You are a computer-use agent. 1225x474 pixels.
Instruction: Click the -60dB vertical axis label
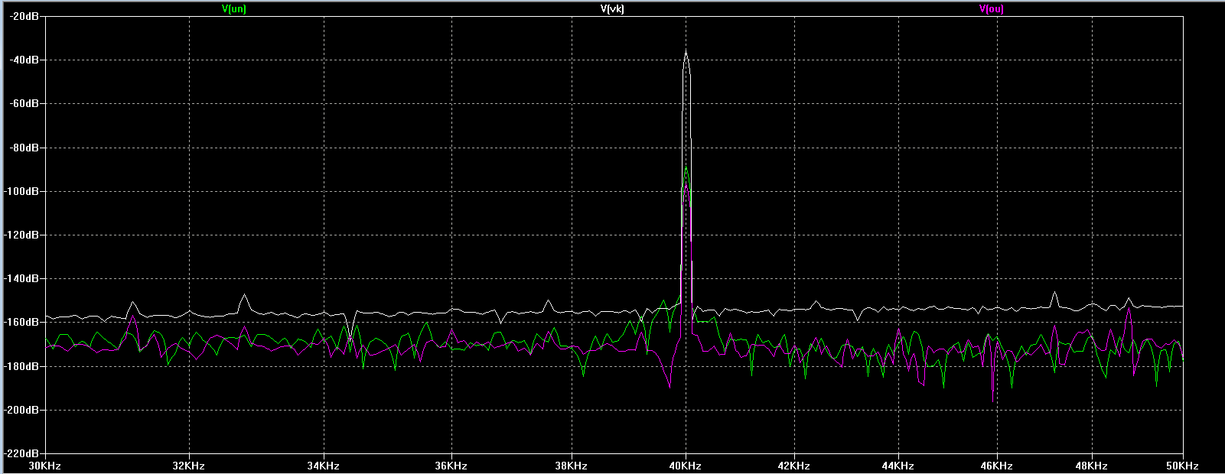tap(25, 103)
